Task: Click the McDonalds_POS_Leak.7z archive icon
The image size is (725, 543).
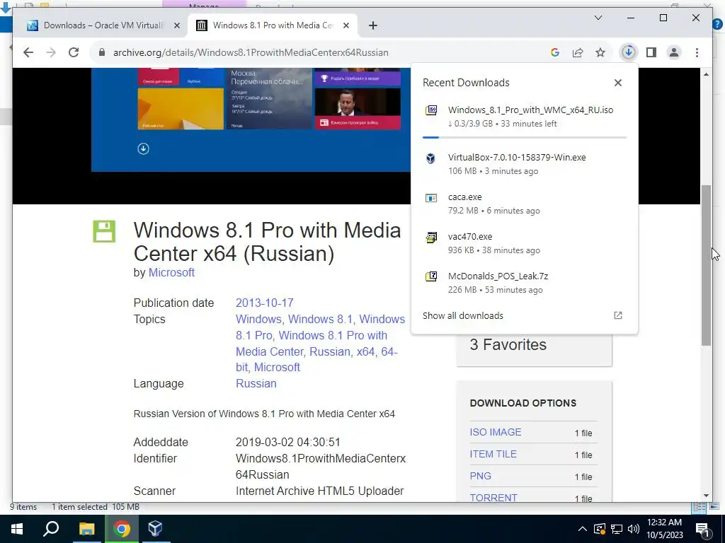Action: click(431, 276)
